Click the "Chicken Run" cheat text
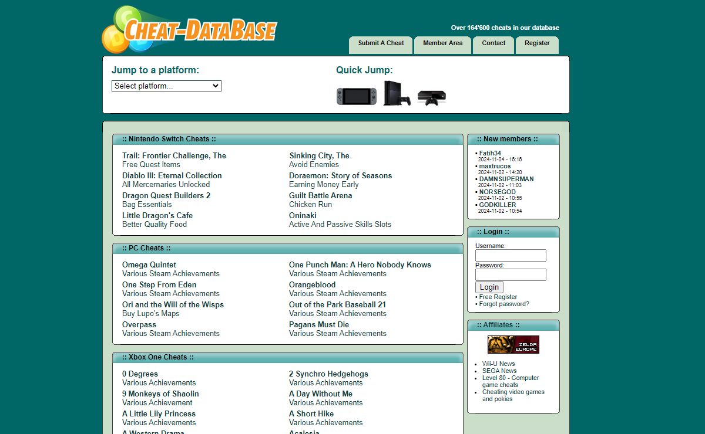Screen dimensions: 705x434 tap(310, 204)
